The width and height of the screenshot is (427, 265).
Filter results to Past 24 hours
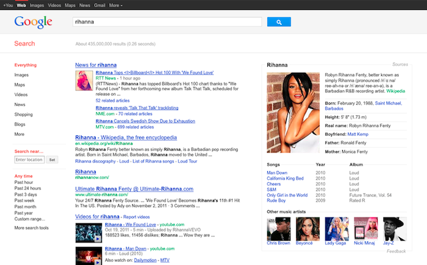click(27, 188)
